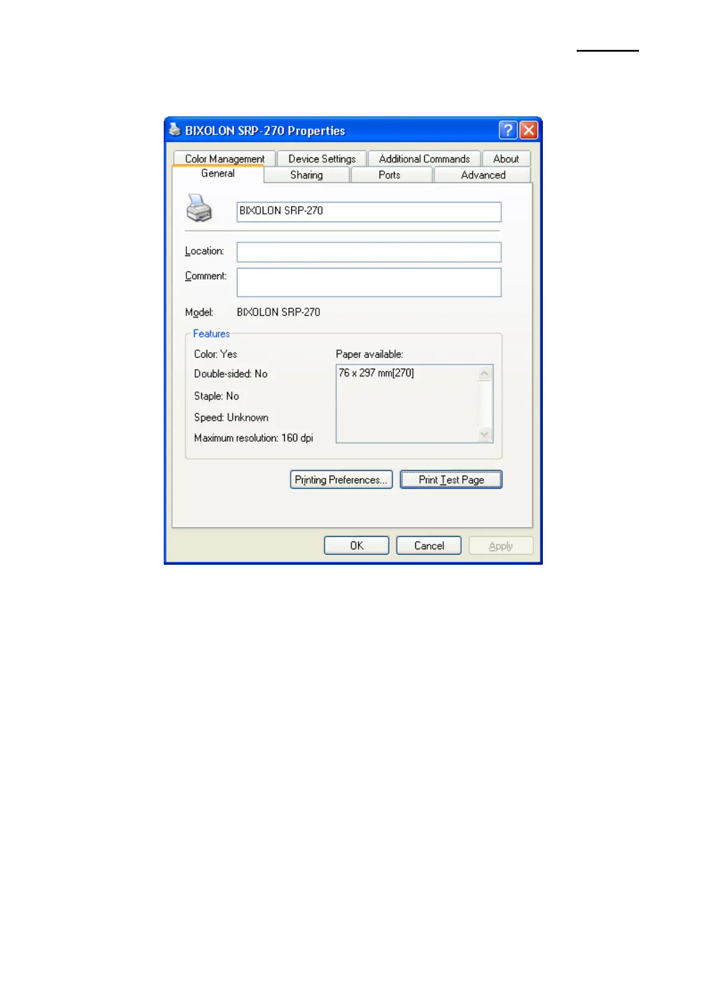Go to the Advanced tab
Viewport: 706px width, 1000px height.
tap(483, 175)
